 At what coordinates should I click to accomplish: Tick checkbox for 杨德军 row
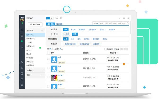(48, 86)
